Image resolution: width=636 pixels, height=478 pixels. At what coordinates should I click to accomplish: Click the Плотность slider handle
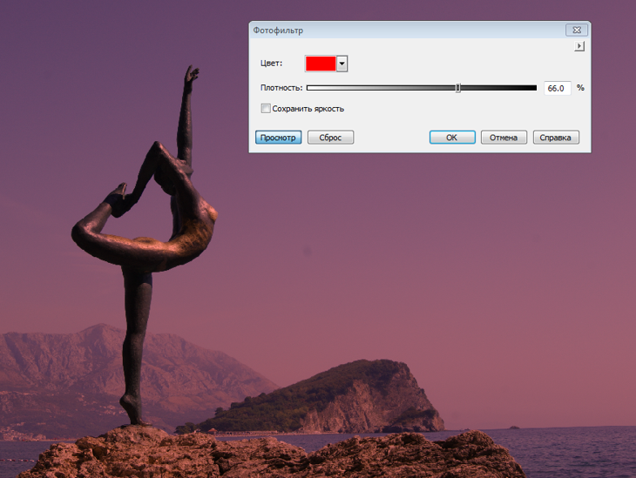coord(458,88)
